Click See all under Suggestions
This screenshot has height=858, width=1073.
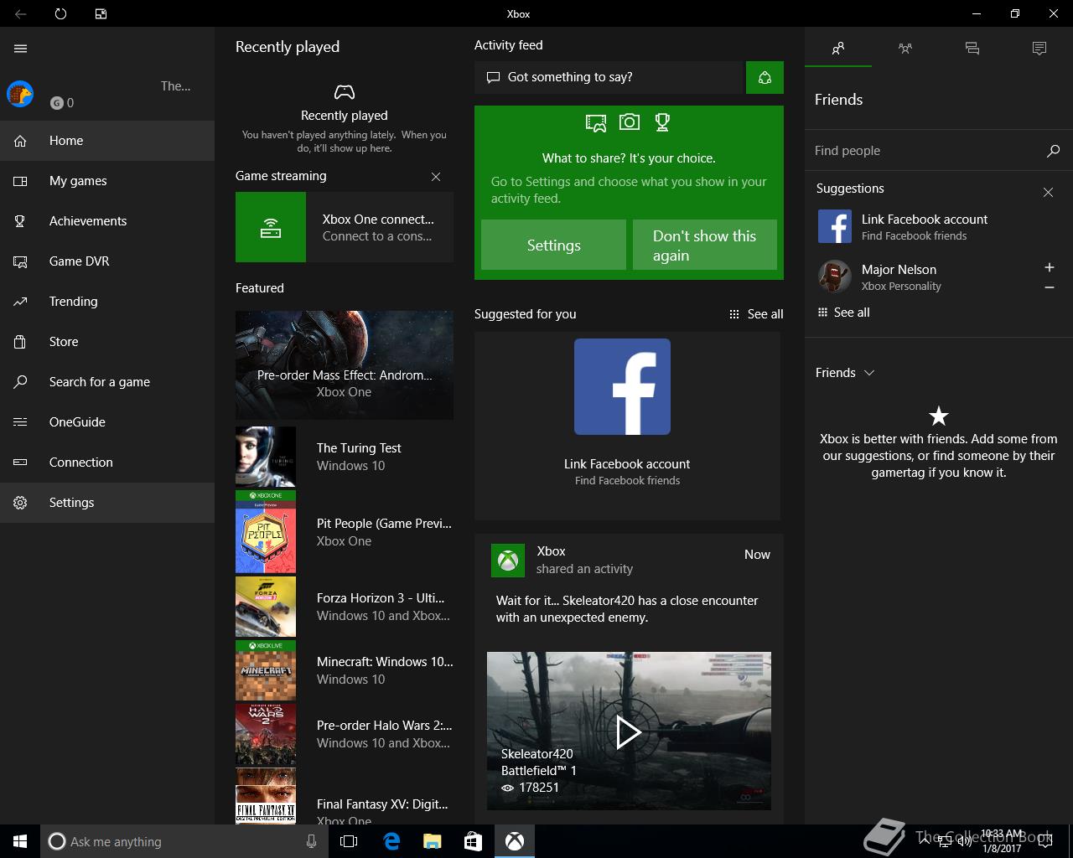(843, 313)
